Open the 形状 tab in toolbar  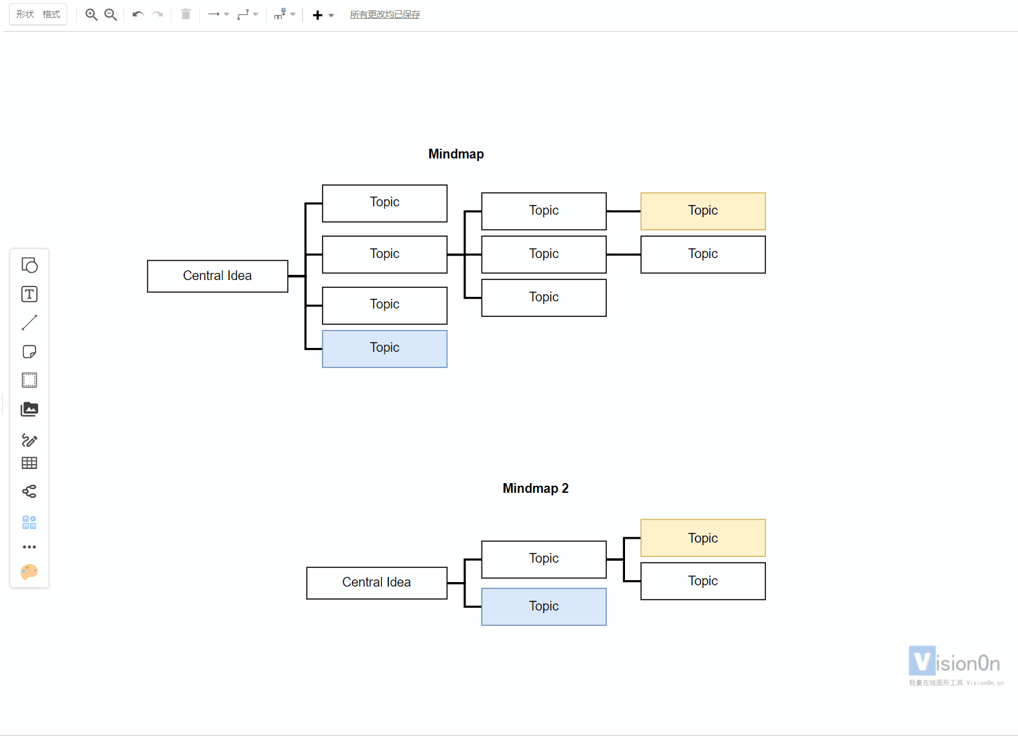[25, 14]
